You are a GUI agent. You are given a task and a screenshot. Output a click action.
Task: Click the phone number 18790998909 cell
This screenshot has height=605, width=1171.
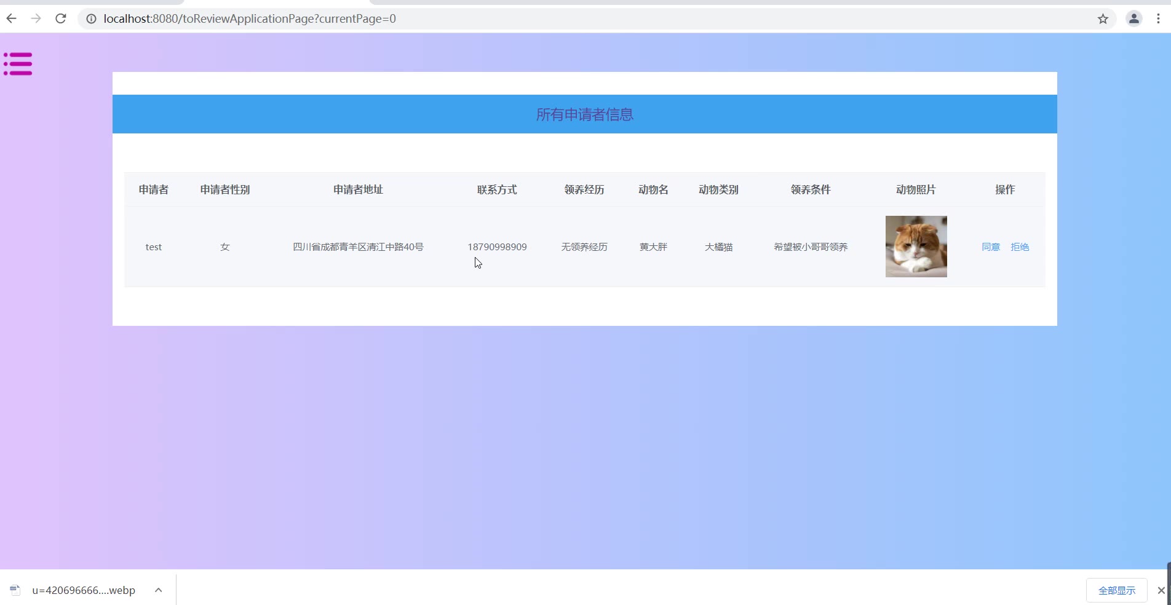[x=497, y=247]
